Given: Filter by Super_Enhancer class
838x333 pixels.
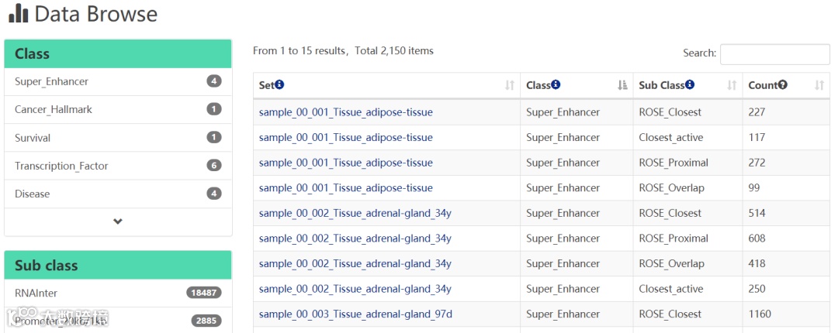Looking at the screenshot, I should point(51,81).
